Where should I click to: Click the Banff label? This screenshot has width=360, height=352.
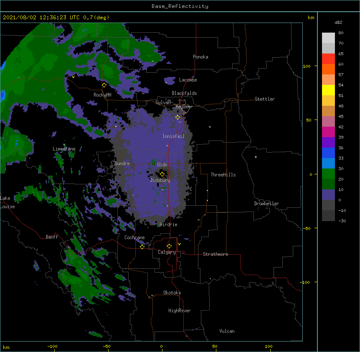point(52,237)
